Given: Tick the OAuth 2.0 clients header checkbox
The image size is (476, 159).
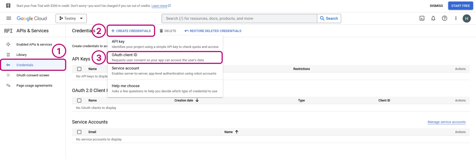Looking at the screenshot, I should [x=79, y=100].
